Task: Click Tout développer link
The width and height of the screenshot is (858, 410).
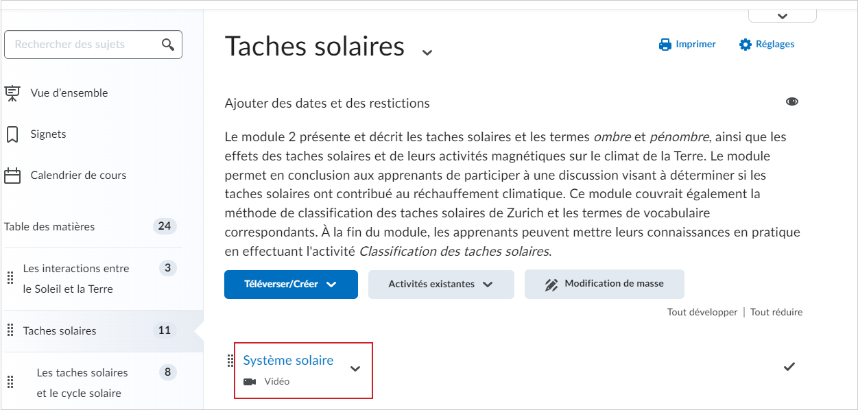Action: [x=702, y=312]
